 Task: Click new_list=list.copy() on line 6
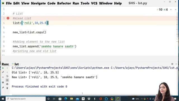pyautogui.click(x=29, y=32)
